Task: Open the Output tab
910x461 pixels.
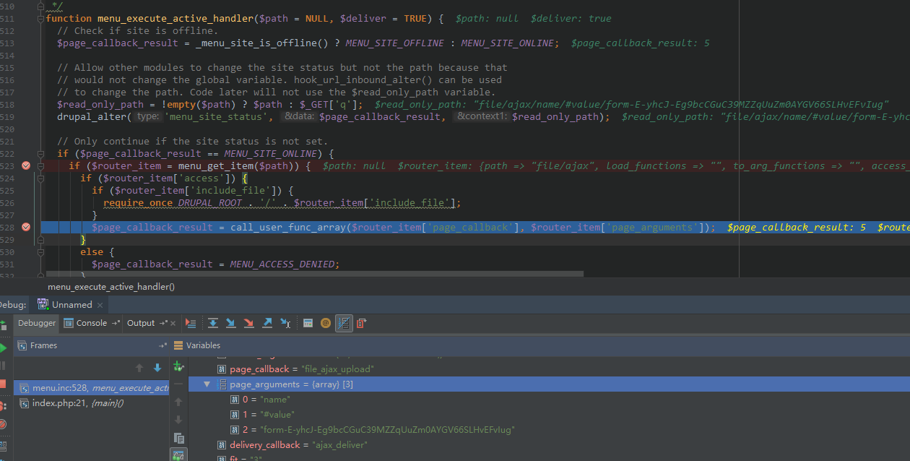Action: point(141,323)
